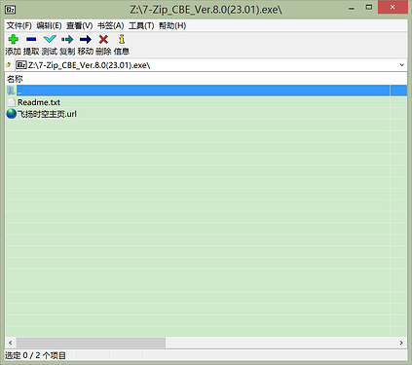Click the Move (移动) dark arrow icon
Viewport: 412px width, 365px height.
[86, 39]
